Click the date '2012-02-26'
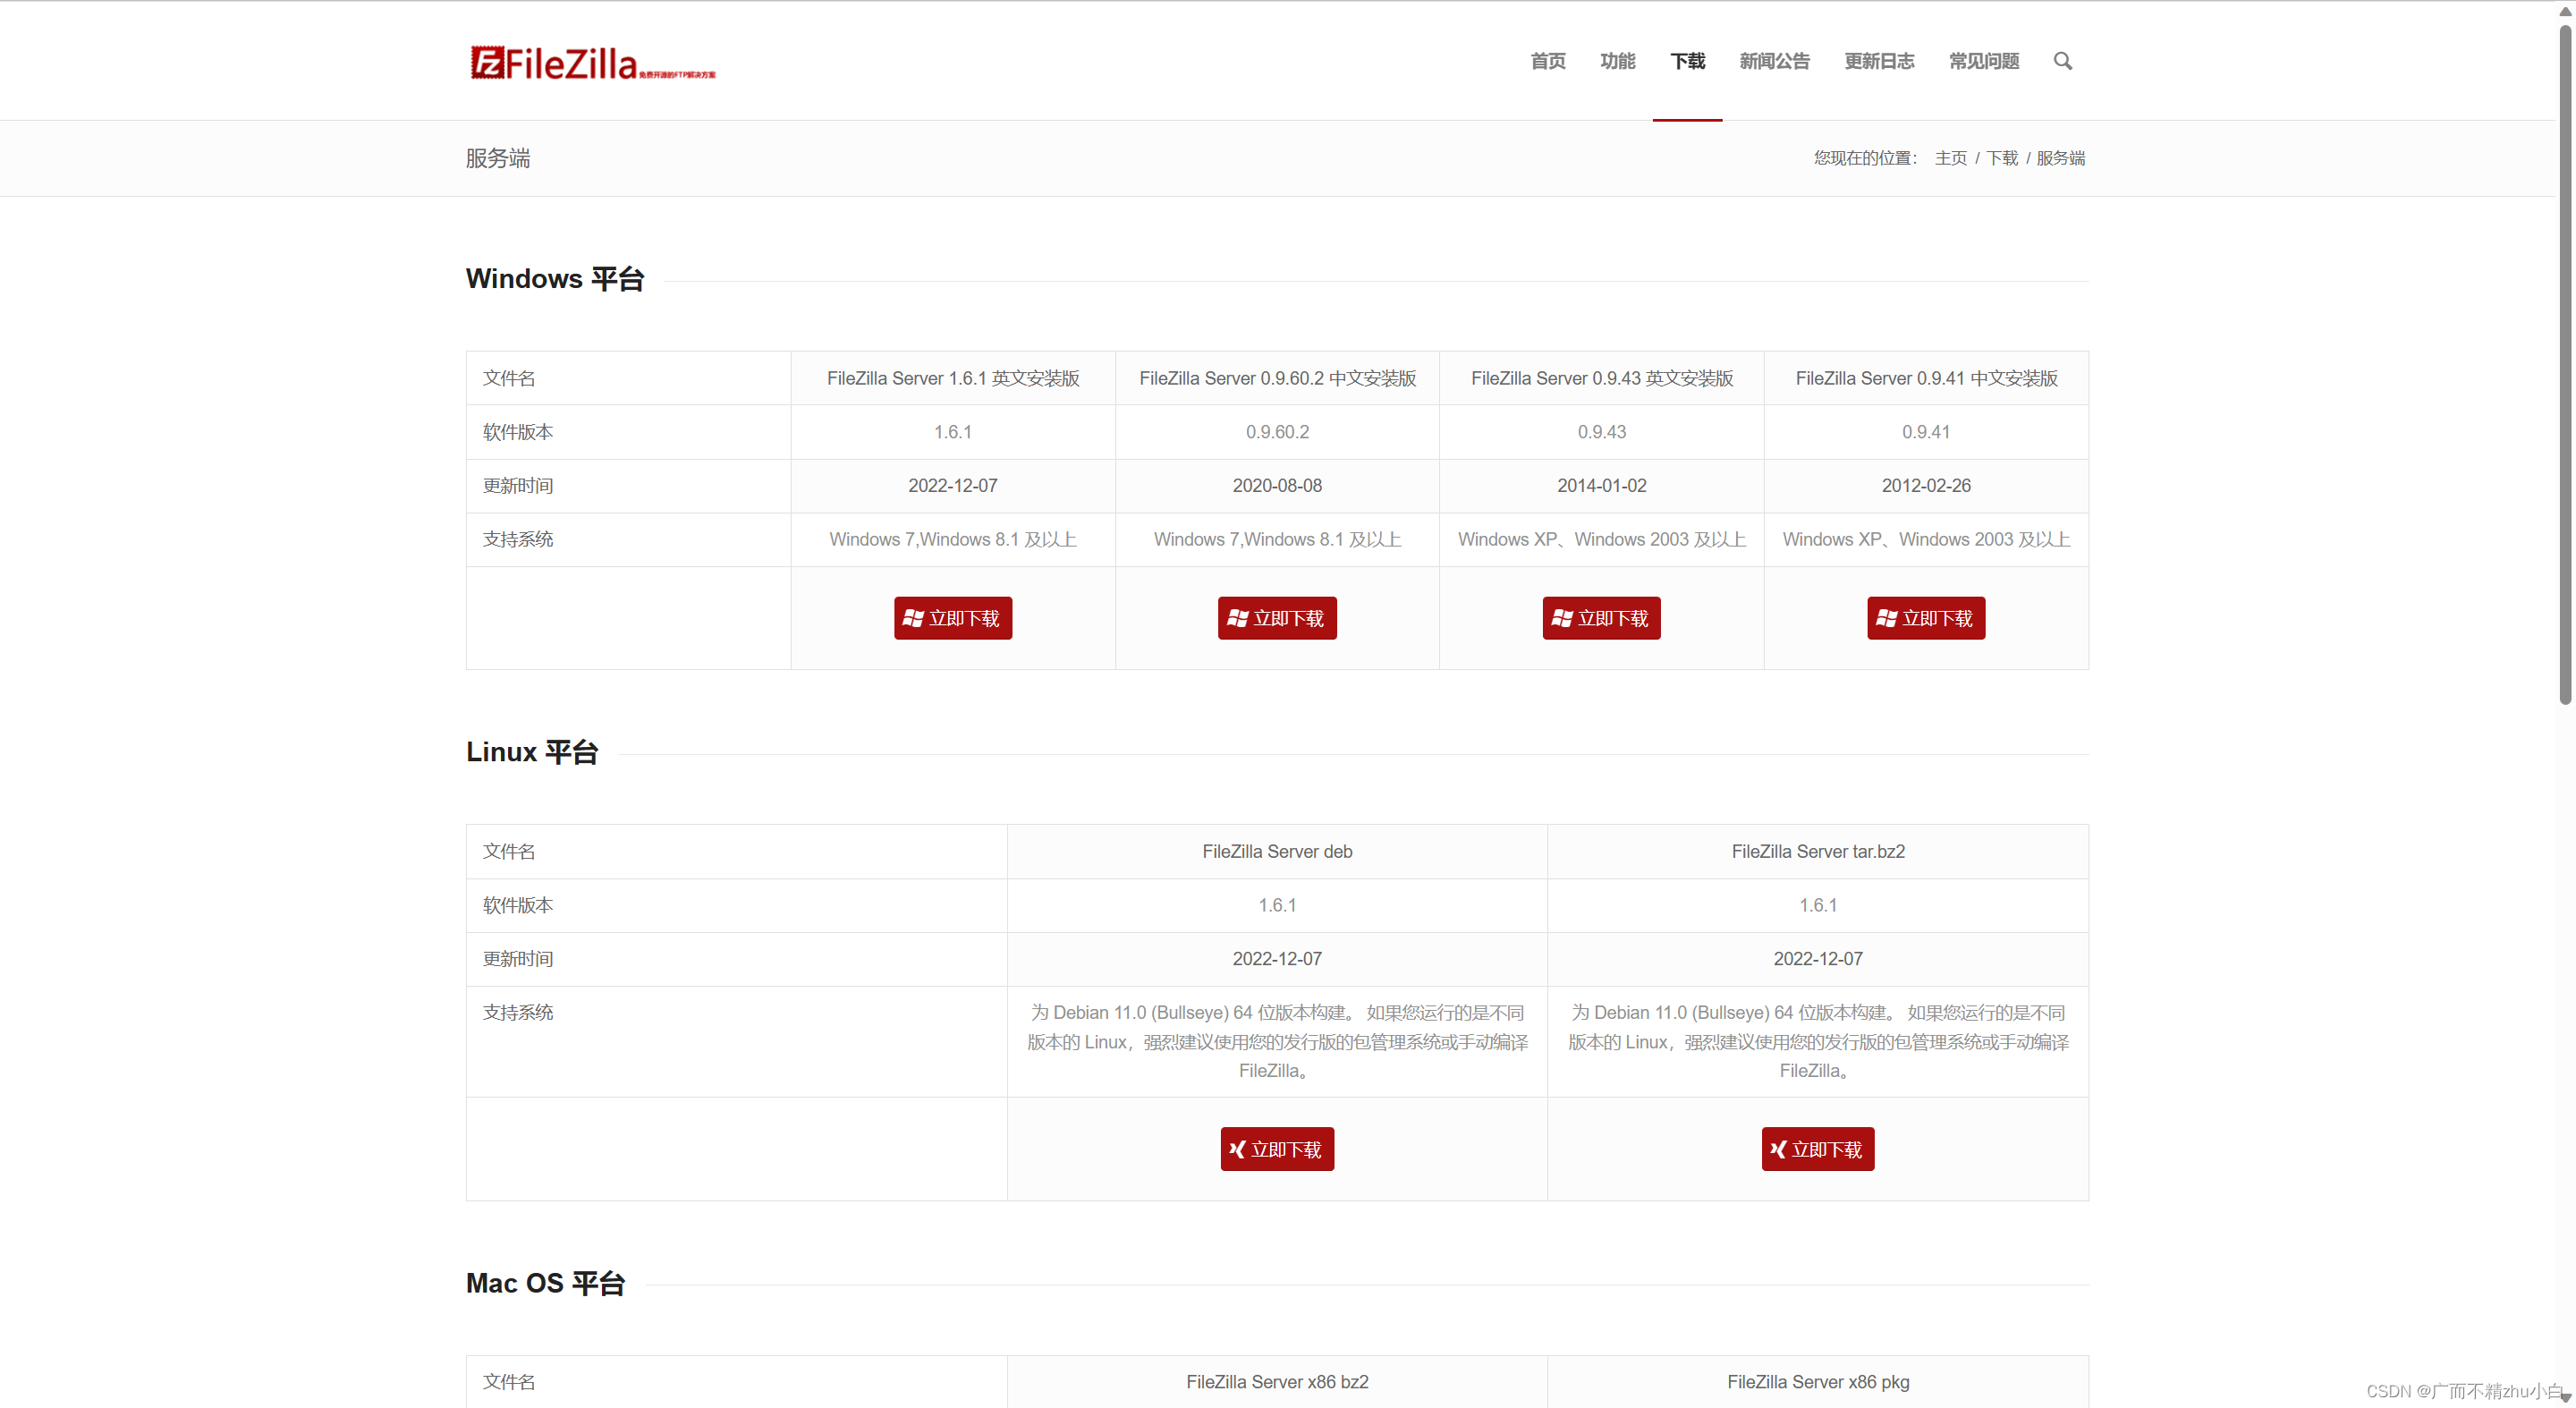The height and width of the screenshot is (1408, 2576). [x=1926, y=486]
